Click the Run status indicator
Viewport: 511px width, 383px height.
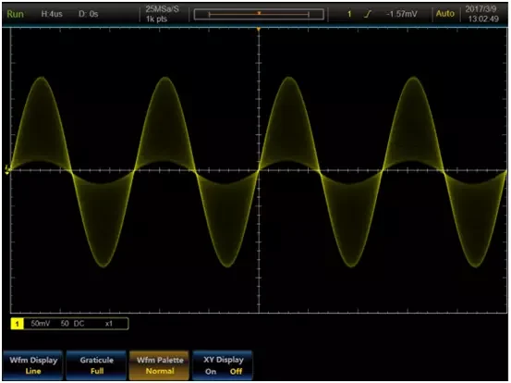[x=15, y=14]
